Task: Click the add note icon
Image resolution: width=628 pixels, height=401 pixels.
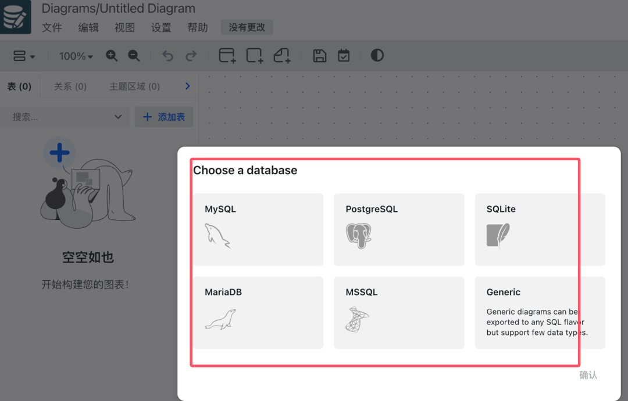Action: pyautogui.click(x=282, y=56)
